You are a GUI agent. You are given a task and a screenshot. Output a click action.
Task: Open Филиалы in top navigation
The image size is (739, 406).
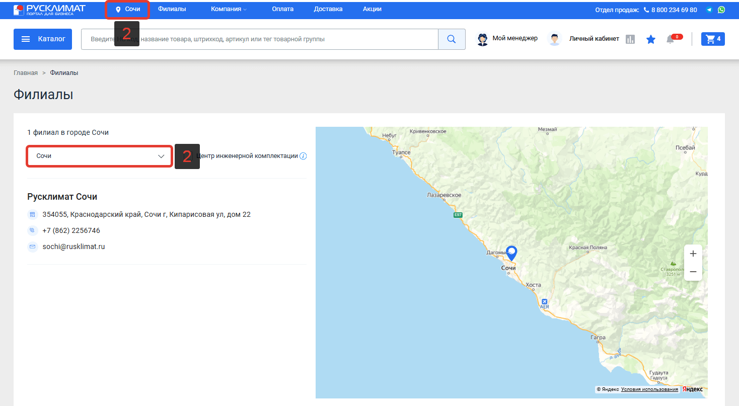click(172, 9)
